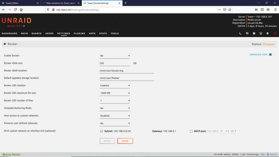Go to the Stats menu

click(103, 33)
